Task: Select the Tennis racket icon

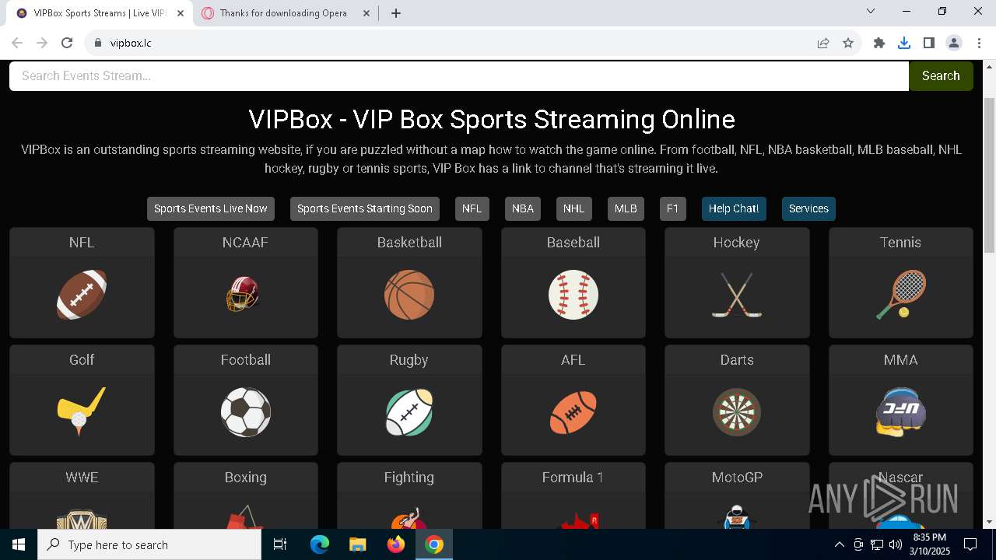Action: click(x=901, y=295)
